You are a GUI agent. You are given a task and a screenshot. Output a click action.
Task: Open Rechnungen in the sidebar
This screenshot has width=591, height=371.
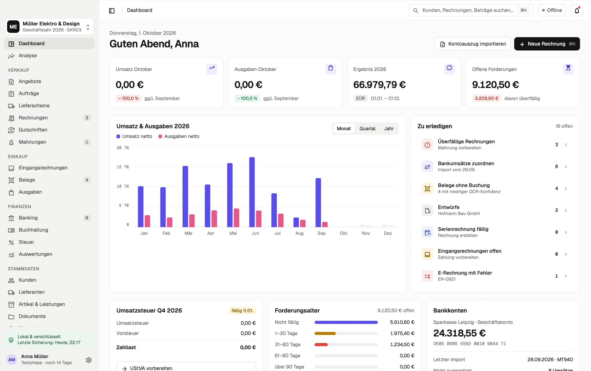(49, 118)
